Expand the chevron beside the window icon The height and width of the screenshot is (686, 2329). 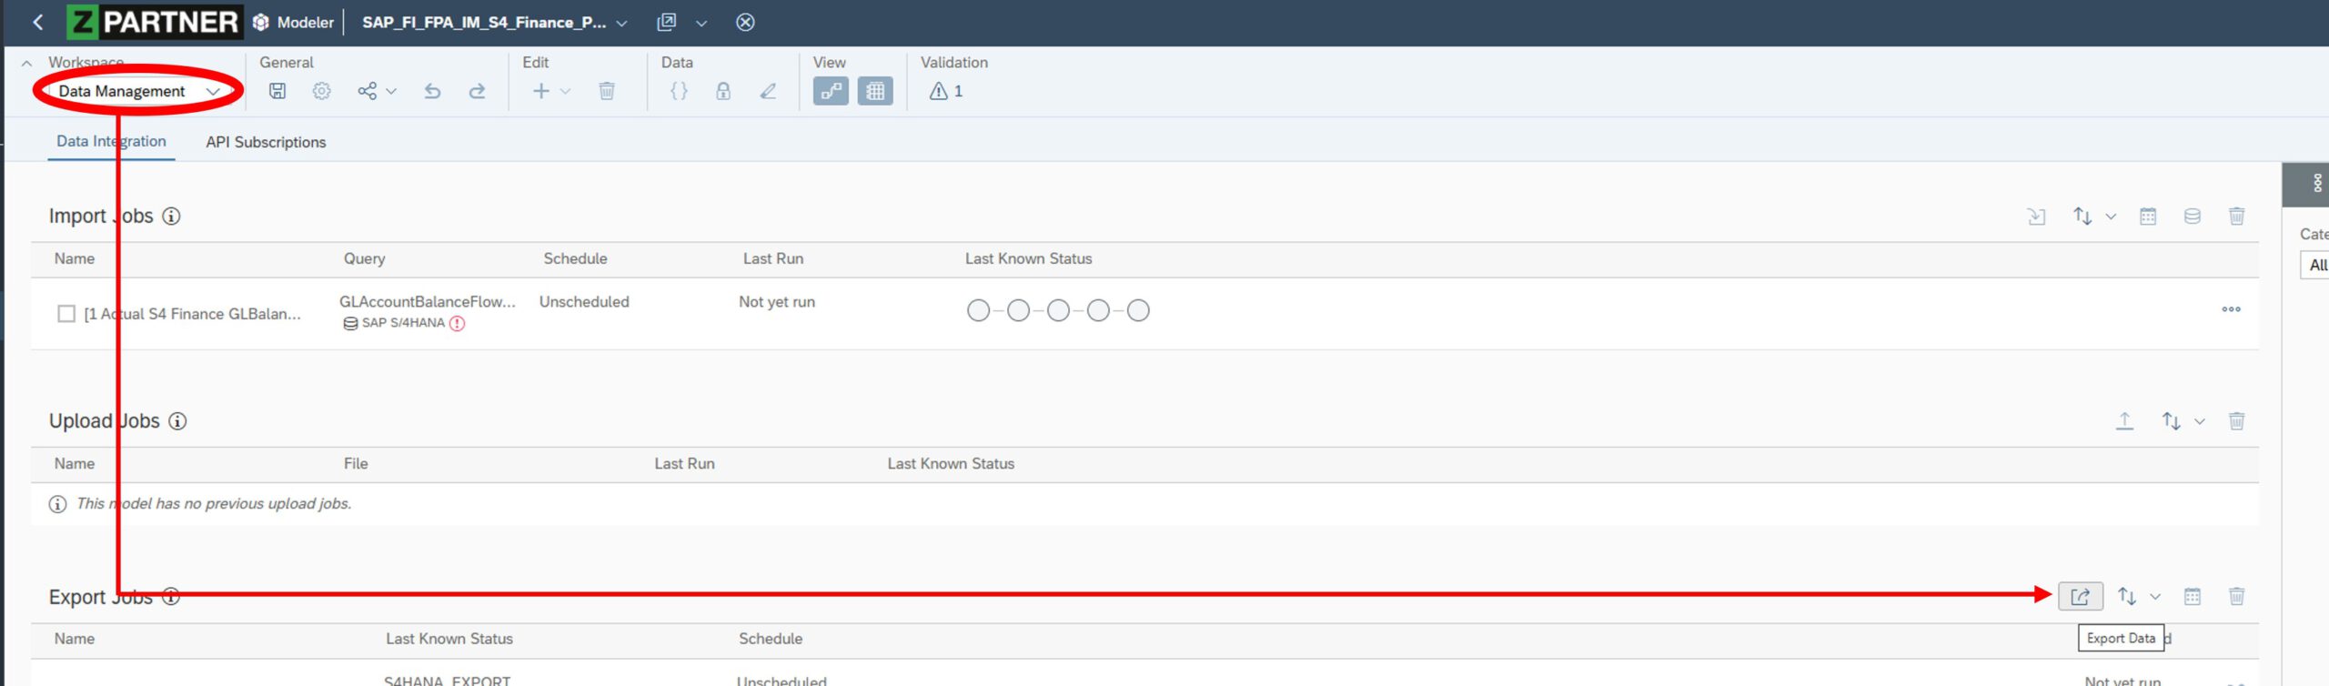pos(701,23)
